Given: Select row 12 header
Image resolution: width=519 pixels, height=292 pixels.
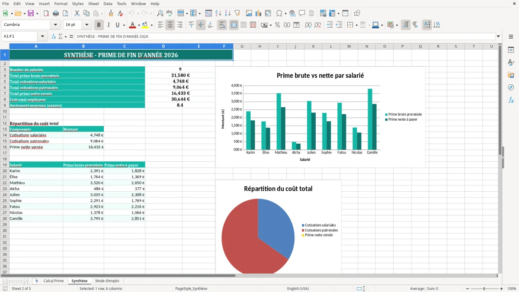Looking at the screenshot, I should tap(5, 123).
